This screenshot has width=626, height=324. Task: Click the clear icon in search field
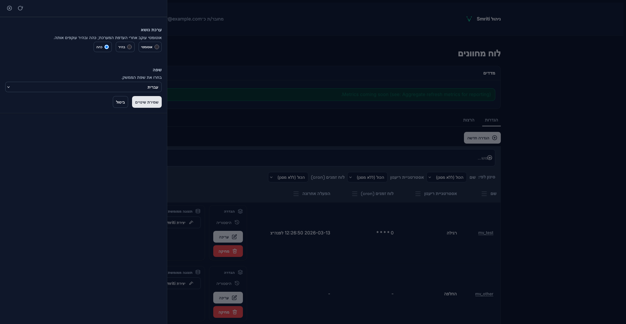coord(490,158)
